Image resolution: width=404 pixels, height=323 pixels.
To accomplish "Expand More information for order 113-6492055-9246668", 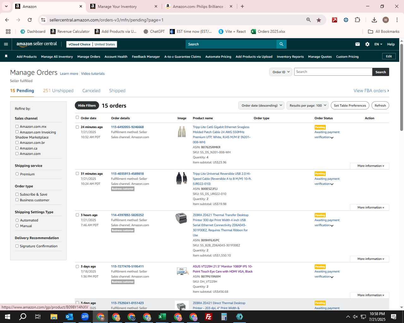I will point(370,166).
